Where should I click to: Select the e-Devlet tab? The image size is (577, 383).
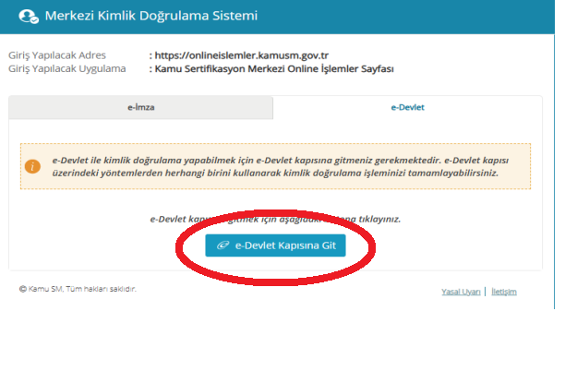pos(407,108)
